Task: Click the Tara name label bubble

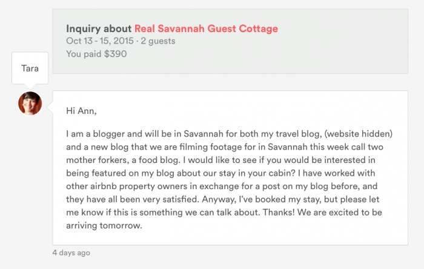Action: pyautogui.click(x=30, y=68)
